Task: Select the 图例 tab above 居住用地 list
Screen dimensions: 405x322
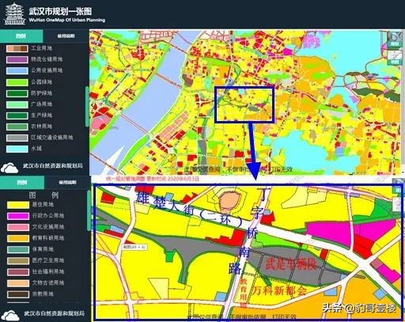Action: [x=22, y=182]
